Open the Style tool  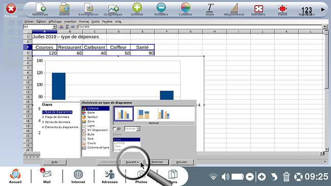click(210, 8)
